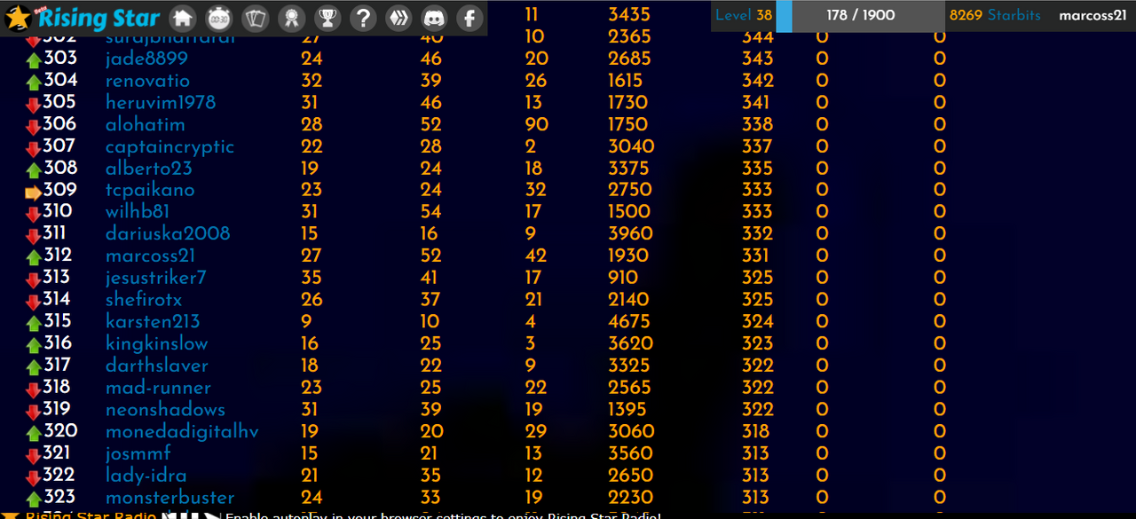This screenshot has height=519, width=1136.
Task: Open player neonshadows's profile
Action: tap(165, 410)
